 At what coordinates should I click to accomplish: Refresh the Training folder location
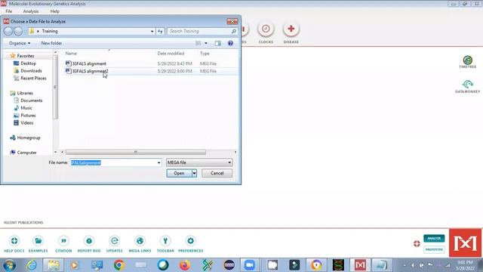[160, 31]
